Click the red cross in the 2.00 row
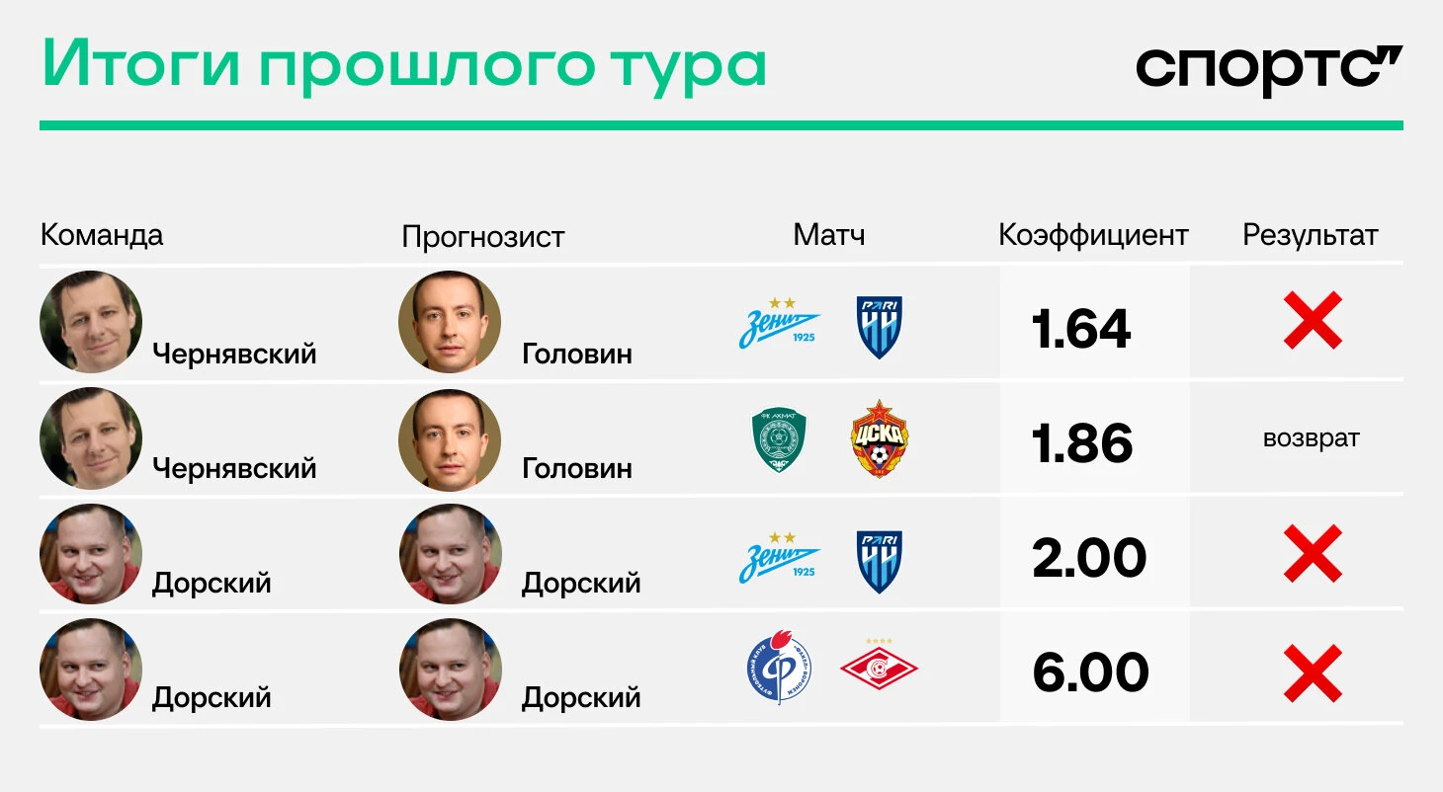The image size is (1443, 792). pyautogui.click(x=1313, y=553)
